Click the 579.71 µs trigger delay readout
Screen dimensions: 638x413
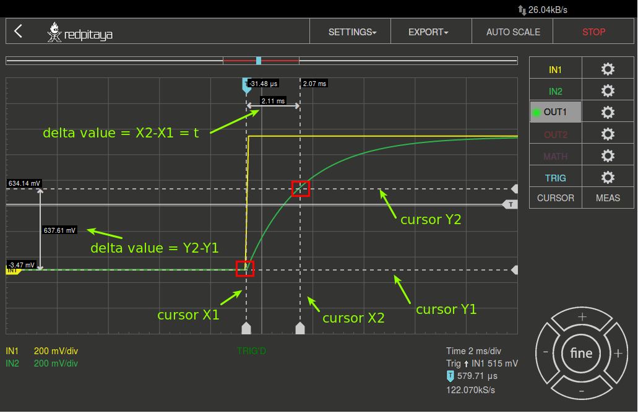[472, 376]
